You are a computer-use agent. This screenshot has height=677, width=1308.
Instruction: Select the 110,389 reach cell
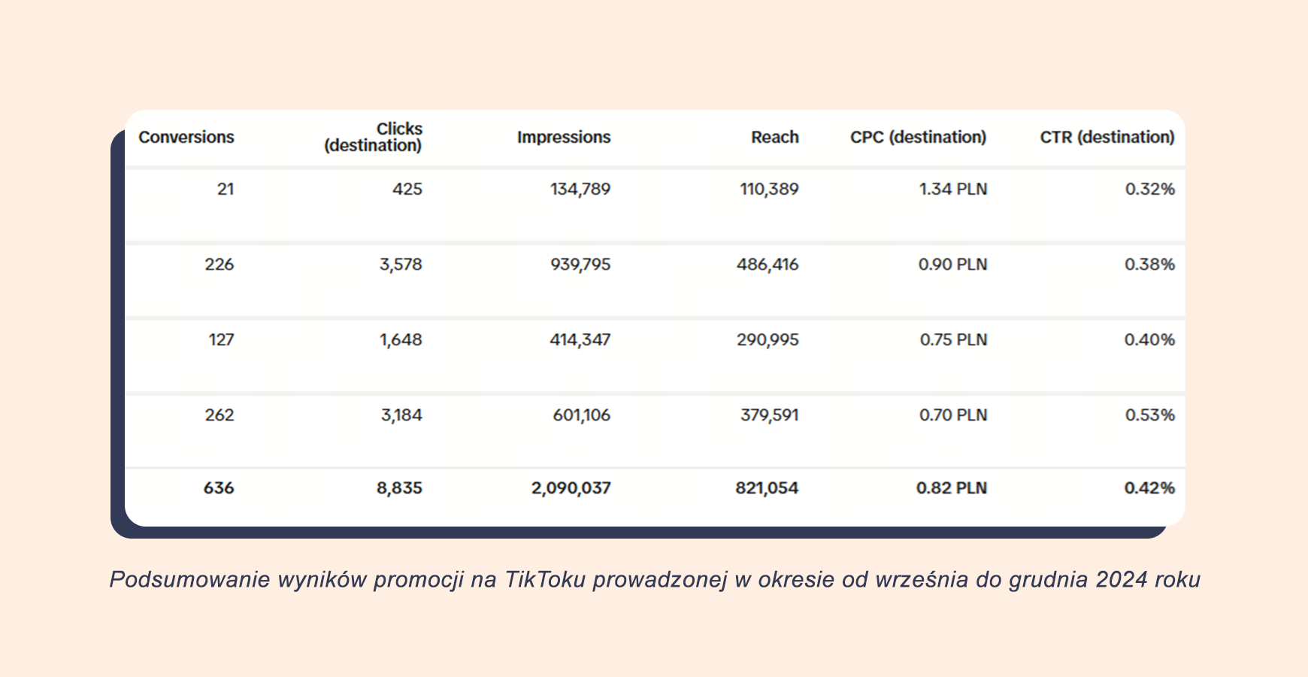pyautogui.click(x=769, y=190)
